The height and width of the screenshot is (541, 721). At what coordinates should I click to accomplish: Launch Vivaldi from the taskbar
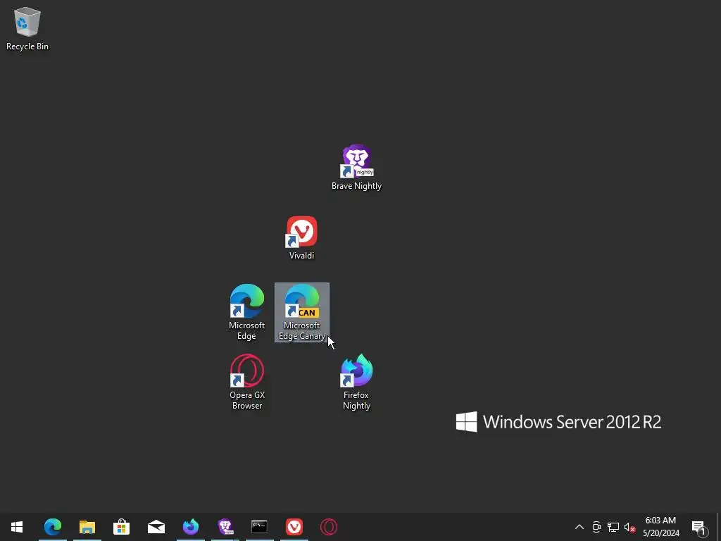pos(294,527)
